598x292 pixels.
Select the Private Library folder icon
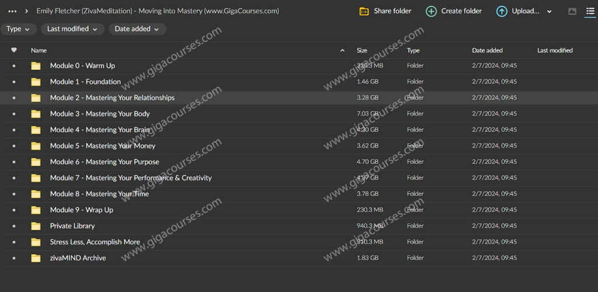[36, 226]
